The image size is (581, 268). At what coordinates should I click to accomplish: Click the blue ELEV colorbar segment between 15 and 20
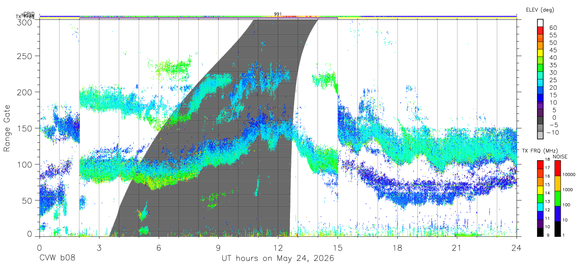click(541, 91)
